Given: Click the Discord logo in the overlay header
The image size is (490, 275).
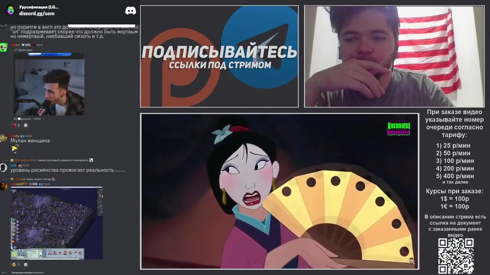Looking at the screenshot, I should pyautogui.click(x=131, y=11).
